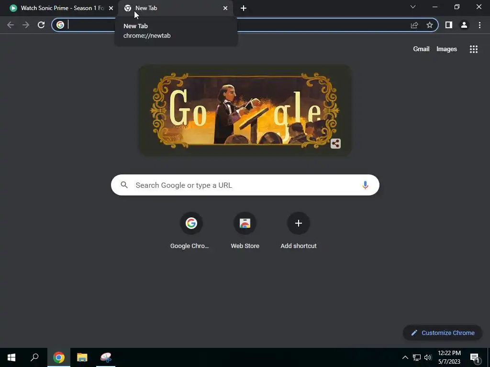Open File Explorer from the taskbar

coord(82,357)
